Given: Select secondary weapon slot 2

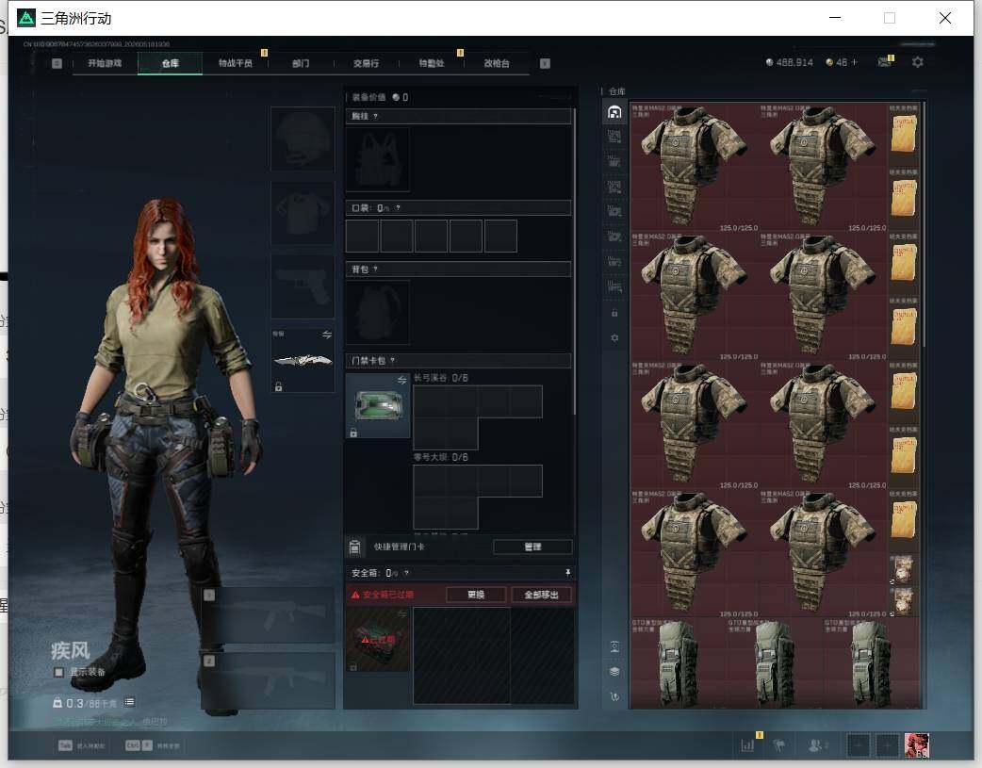Looking at the screenshot, I should click(x=268, y=681).
